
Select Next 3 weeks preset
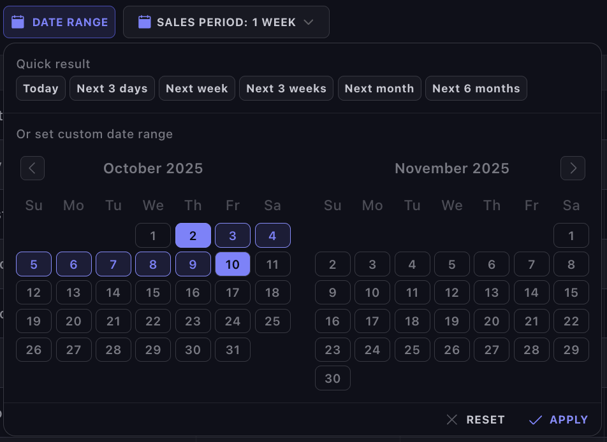(286, 89)
